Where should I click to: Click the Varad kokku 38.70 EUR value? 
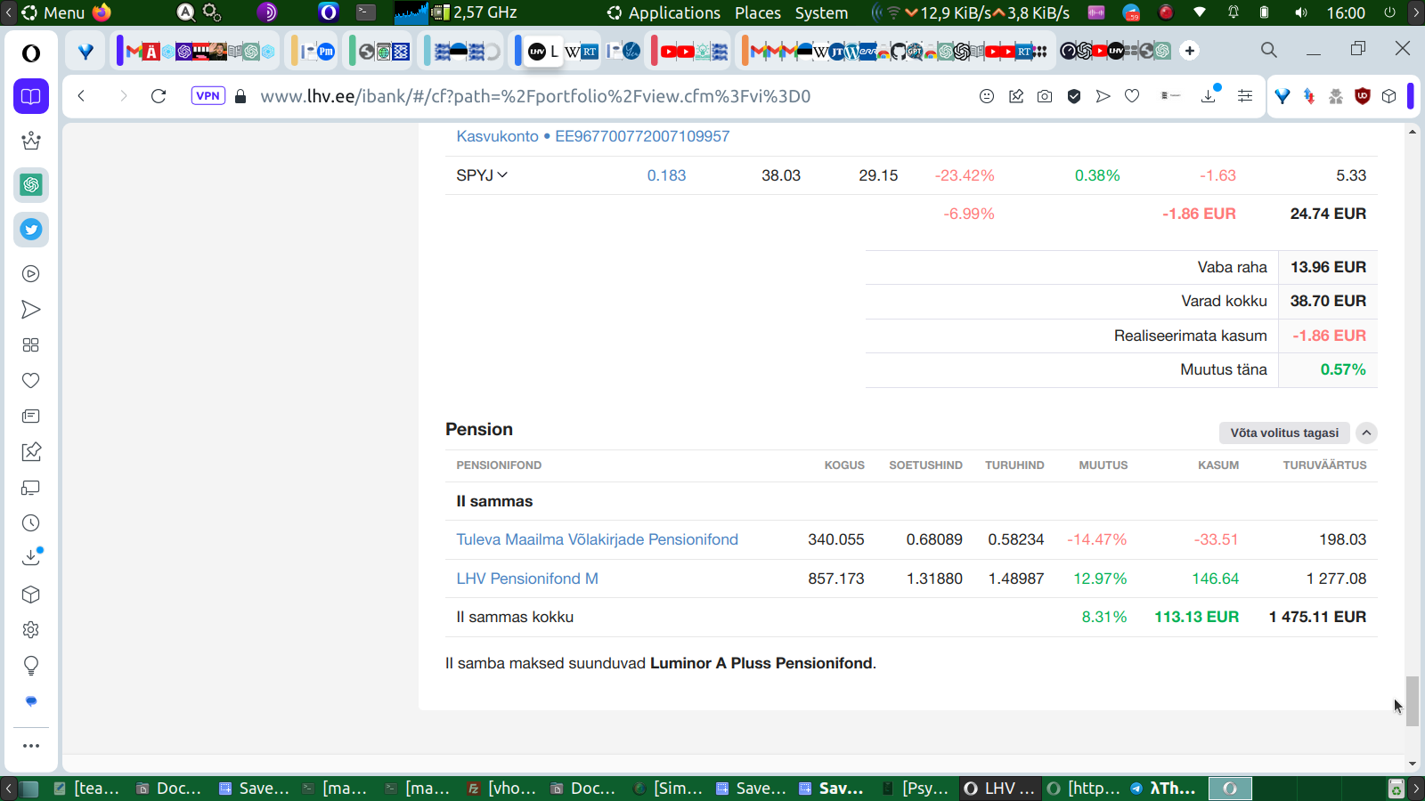[1328, 301]
